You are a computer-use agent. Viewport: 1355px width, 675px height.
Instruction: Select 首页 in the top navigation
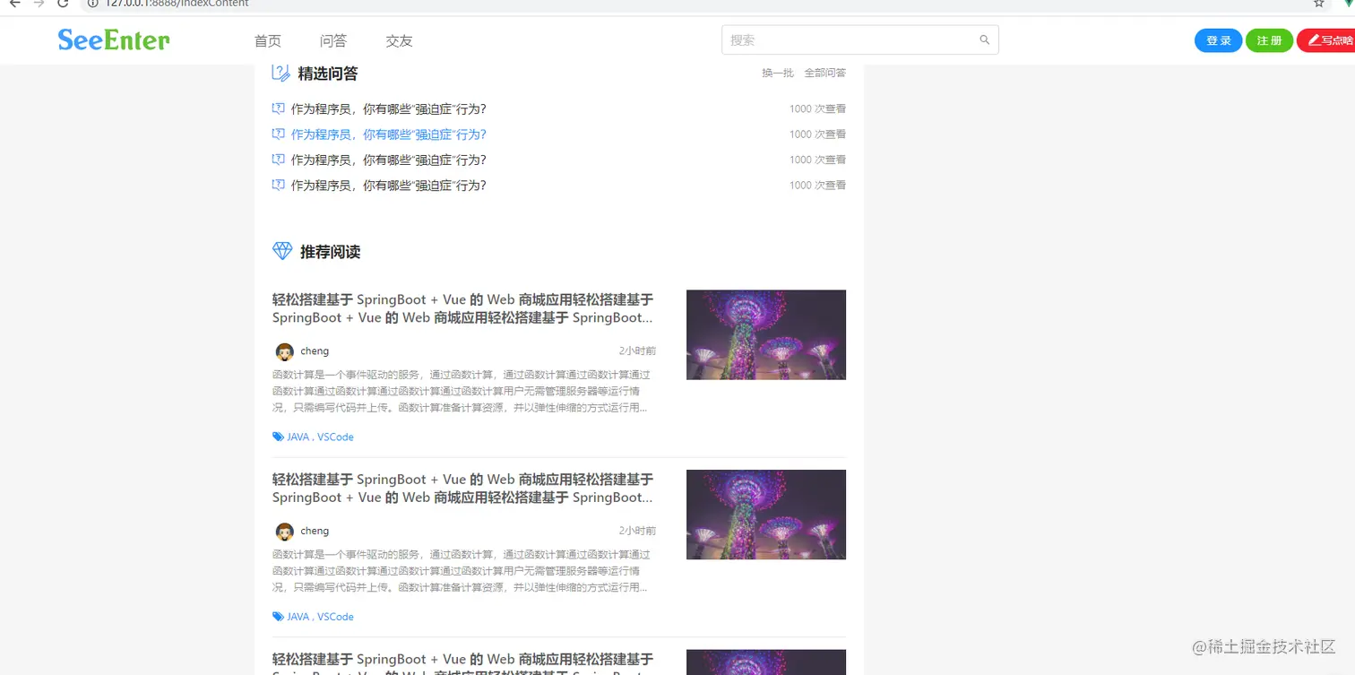pos(266,40)
